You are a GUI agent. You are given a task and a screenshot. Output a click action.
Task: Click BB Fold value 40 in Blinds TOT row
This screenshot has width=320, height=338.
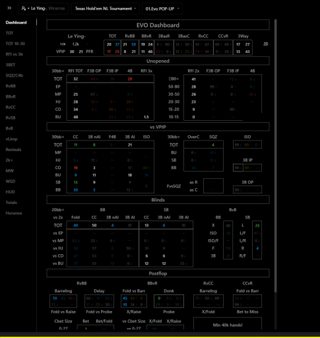click(x=76, y=225)
